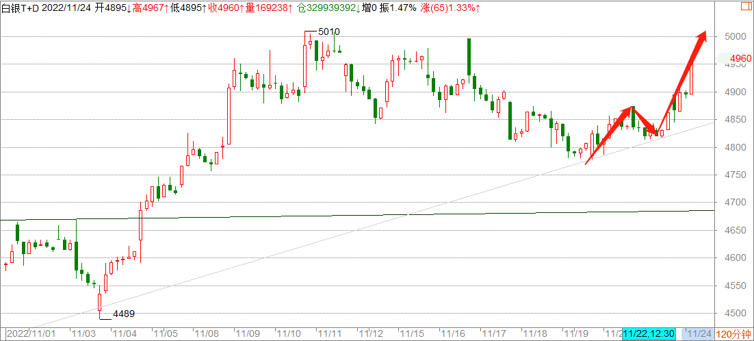
Task: Click the 涨(65)1.33% change value
Action: (450, 8)
